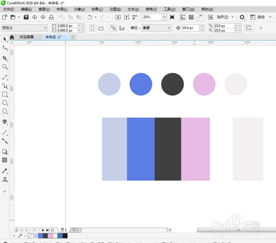Open the Options gear icon
This screenshot has height=243, width=276.
click(x=242, y=17)
